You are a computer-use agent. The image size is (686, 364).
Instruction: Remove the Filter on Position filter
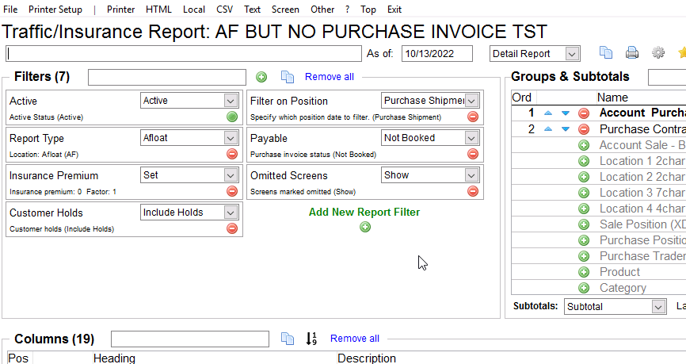[x=472, y=117]
